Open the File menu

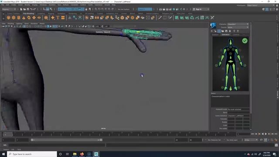tap(3, 5)
